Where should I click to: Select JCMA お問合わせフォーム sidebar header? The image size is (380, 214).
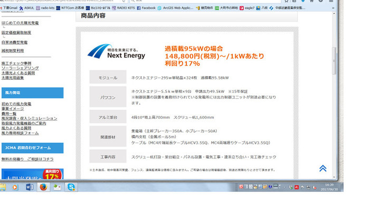tap(32, 148)
